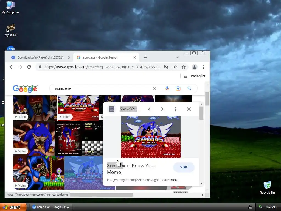Open a new tab with the plus button
The image size is (281, 211).
coord(145,57)
